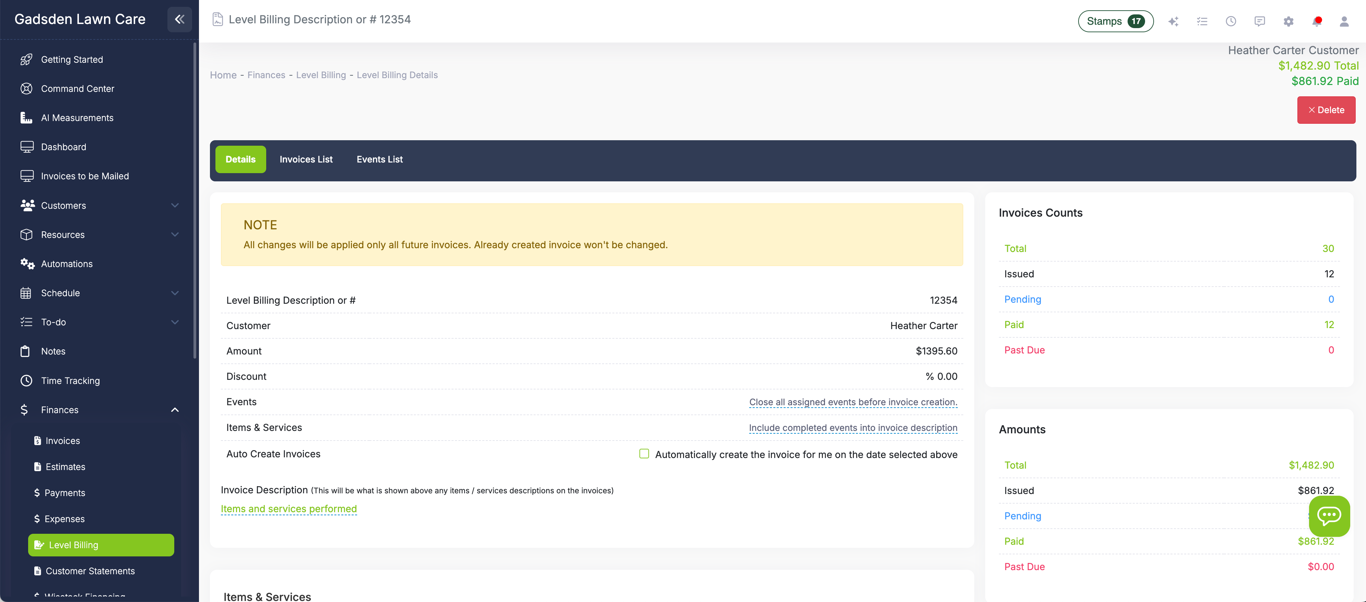The width and height of the screenshot is (1366, 602).
Task: Open the checklist tasks icon in top bar
Action: [1202, 21]
